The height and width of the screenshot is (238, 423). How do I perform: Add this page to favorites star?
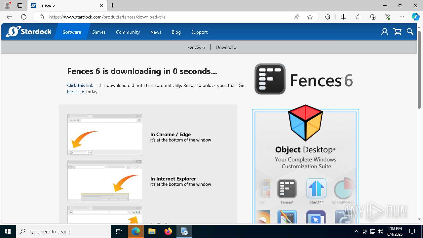point(310,17)
